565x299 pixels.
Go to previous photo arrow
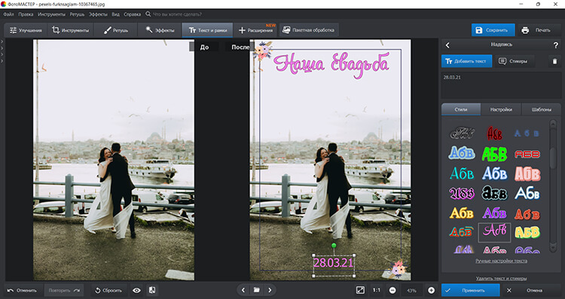click(x=243, y=290)
